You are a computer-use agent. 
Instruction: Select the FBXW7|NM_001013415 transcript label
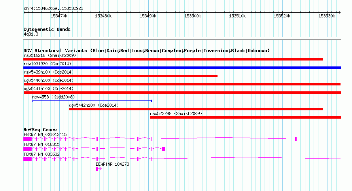tap(45, 135)
